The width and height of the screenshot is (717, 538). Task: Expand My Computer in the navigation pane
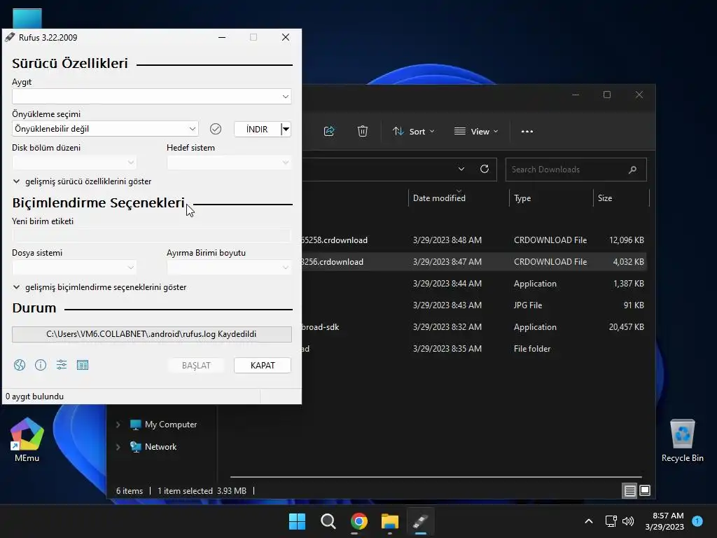click(x=118, y=425)
